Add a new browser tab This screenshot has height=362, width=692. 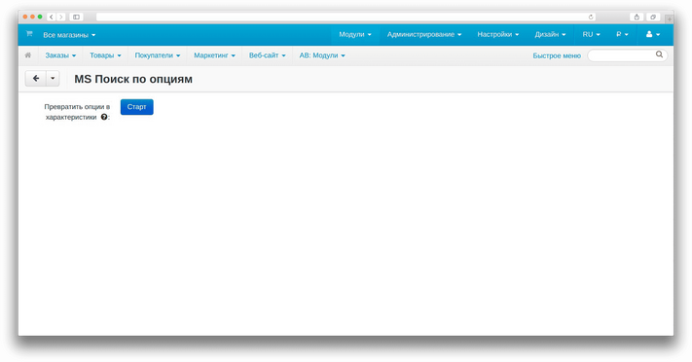pyautogui.click(x=669, y=18)
